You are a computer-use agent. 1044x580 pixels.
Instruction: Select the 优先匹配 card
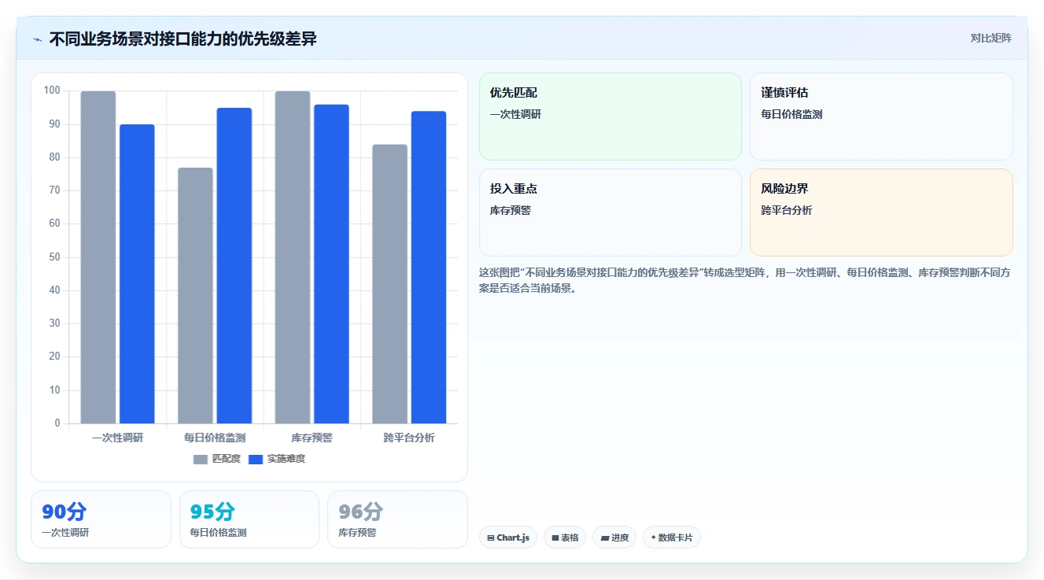click(x=611, y=116)
